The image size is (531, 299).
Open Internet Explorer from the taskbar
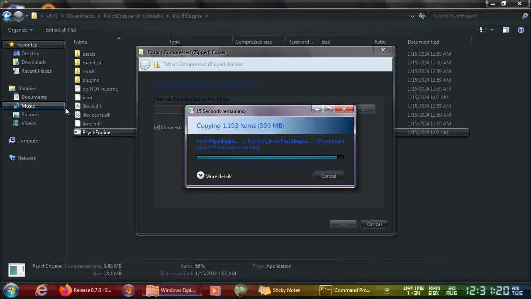(41, 290)
